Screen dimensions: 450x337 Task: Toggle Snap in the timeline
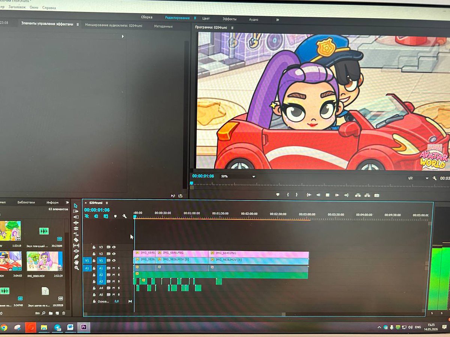click(x=96, y=216)
